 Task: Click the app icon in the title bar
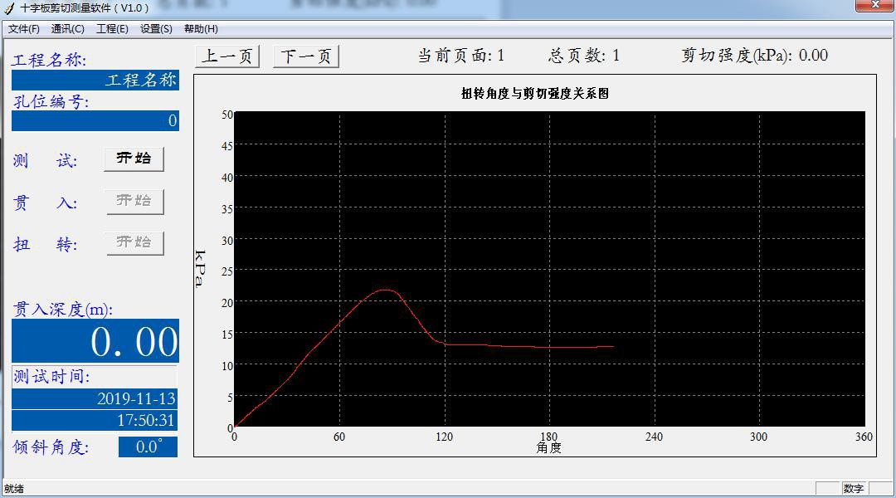tap(9, 7)
